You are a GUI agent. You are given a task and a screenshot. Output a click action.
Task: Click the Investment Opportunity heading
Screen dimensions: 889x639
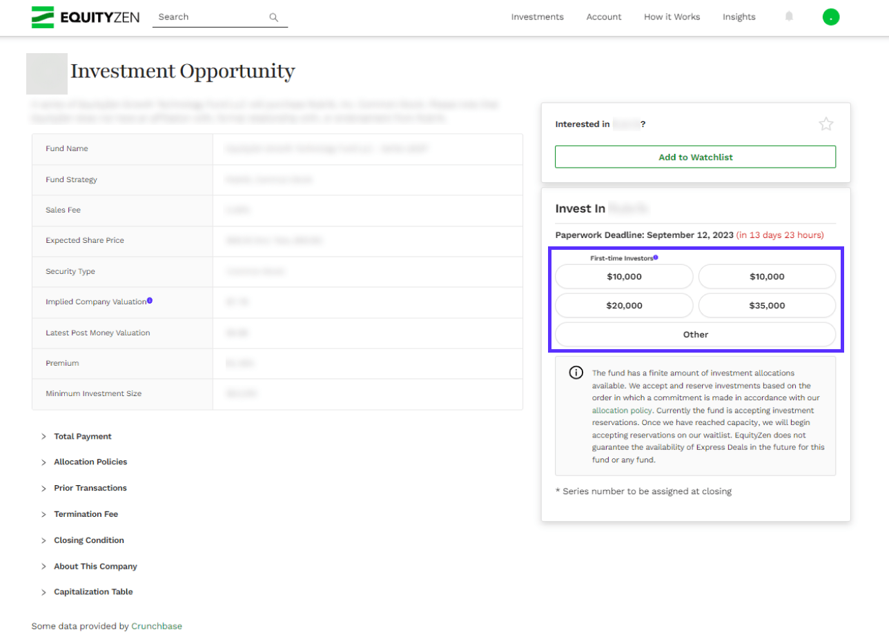pos(183,72)
